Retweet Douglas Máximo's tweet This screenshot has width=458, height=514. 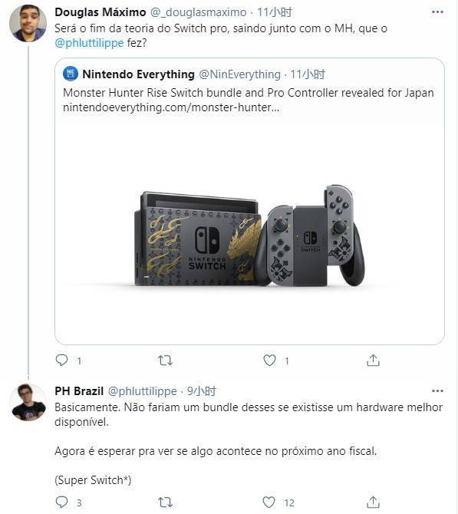[x=165, y=361]
